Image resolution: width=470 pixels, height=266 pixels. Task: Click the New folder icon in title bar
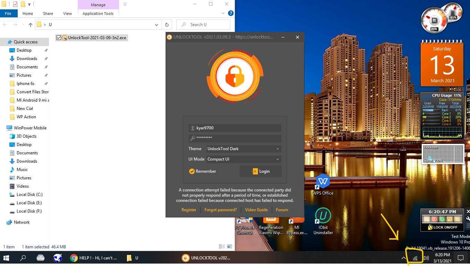[x=23, y=5]
